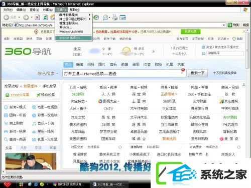The height and width of the screenshot is (188, 251).
Task: Click the Home page icon in toolbar
Action: point(53,17)
